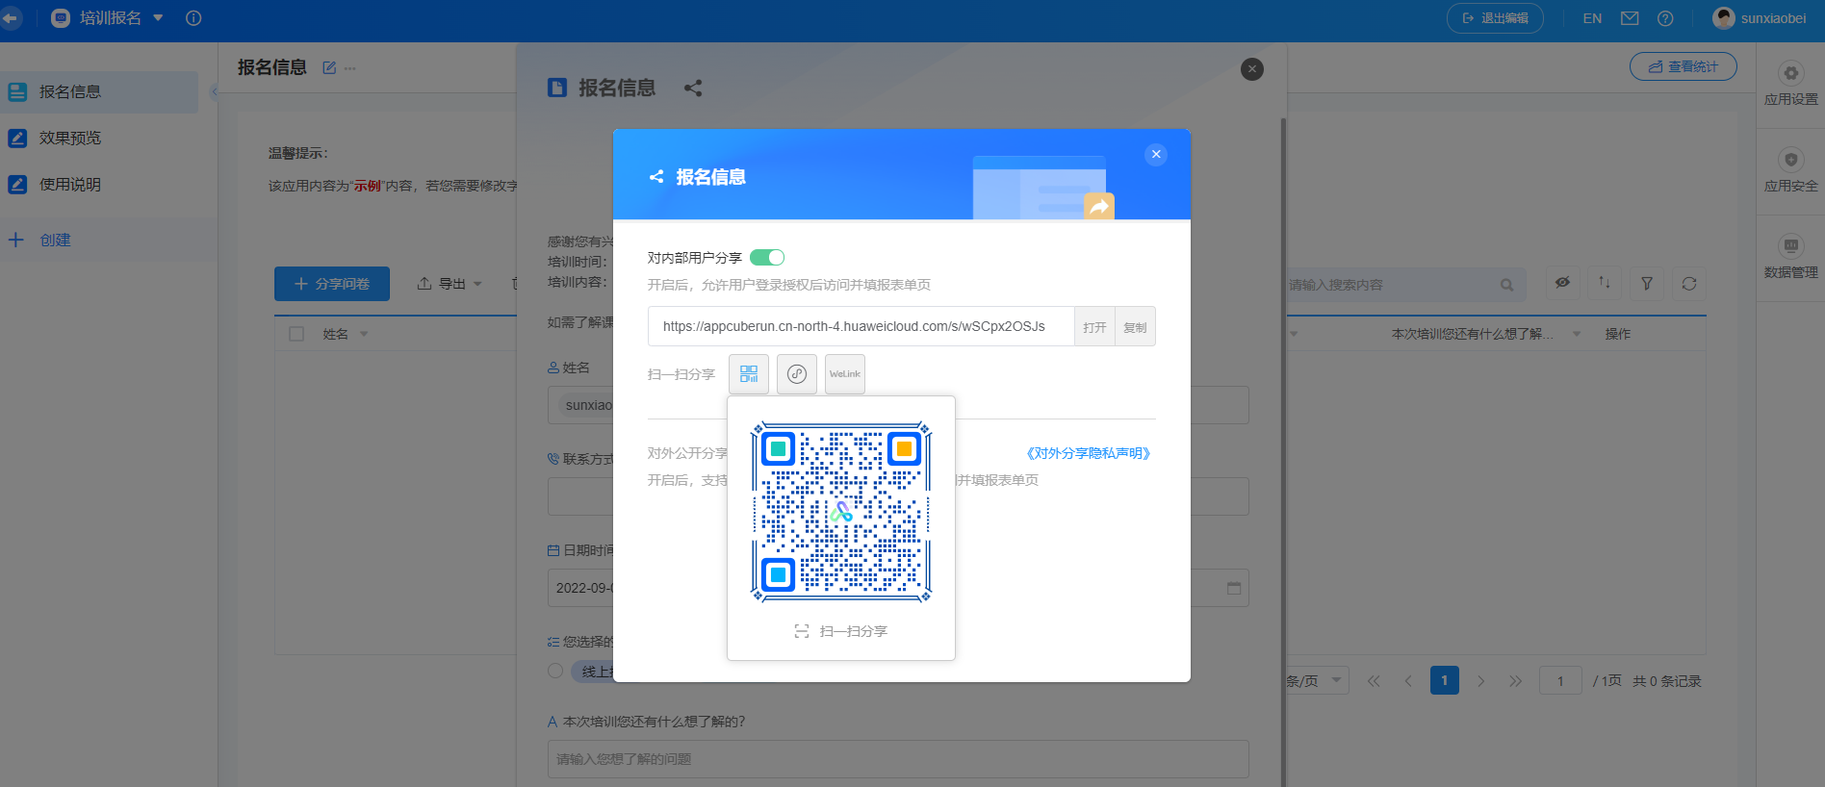Click the app info icon beside 培训报名
This screenshot has width=1825, height=787.
tap(193, 18)
